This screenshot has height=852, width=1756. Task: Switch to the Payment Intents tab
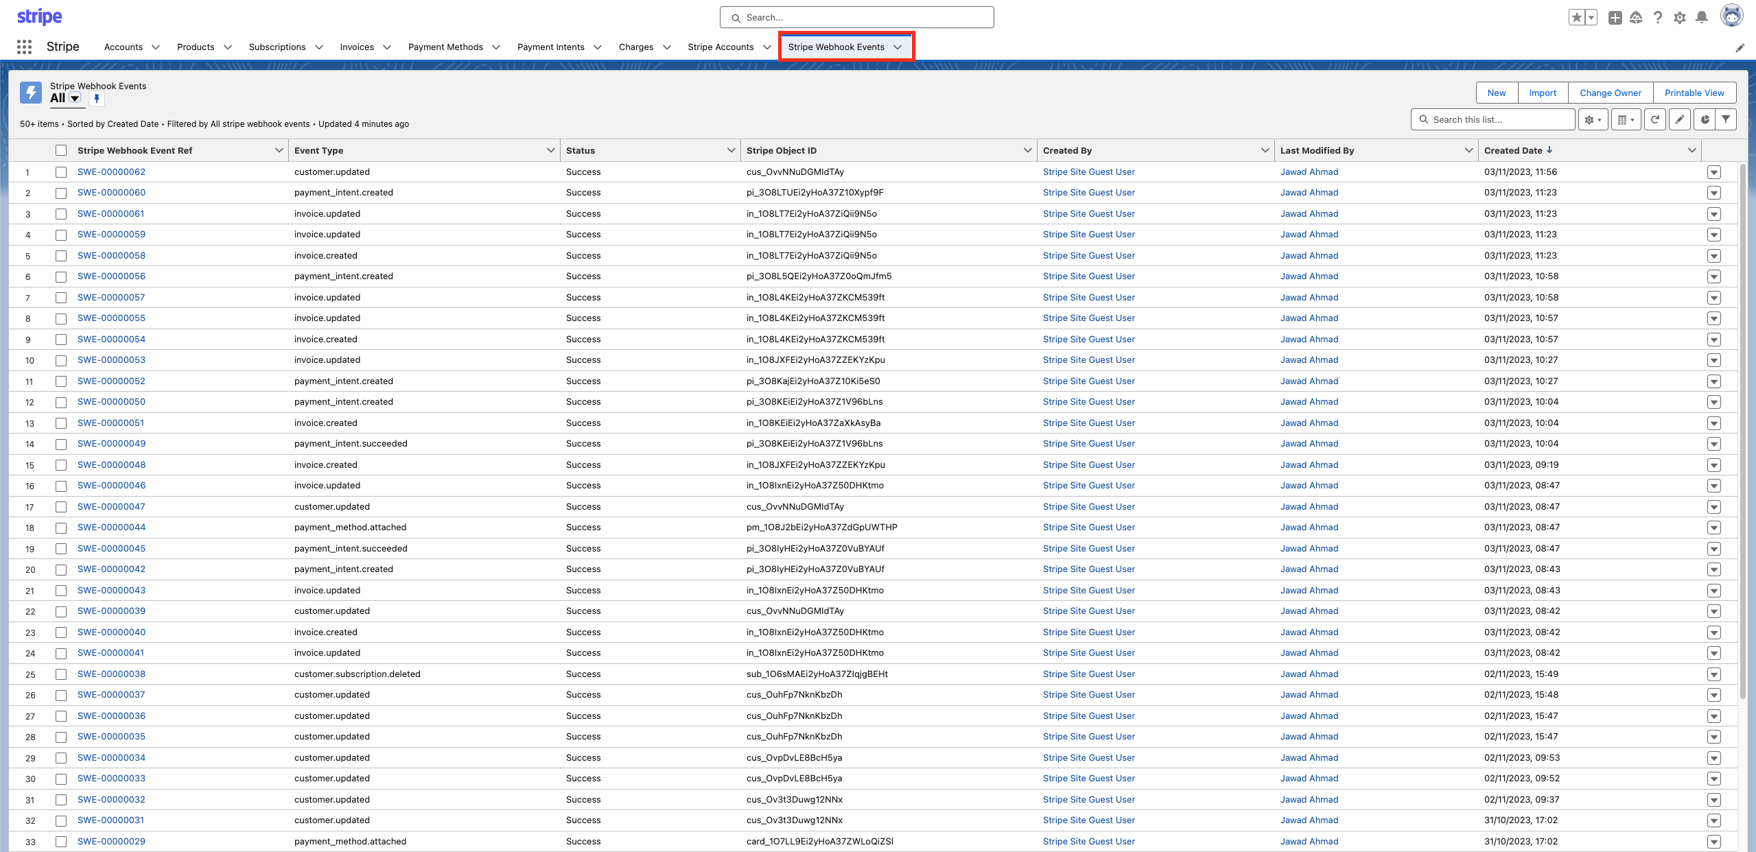(550, 47)
